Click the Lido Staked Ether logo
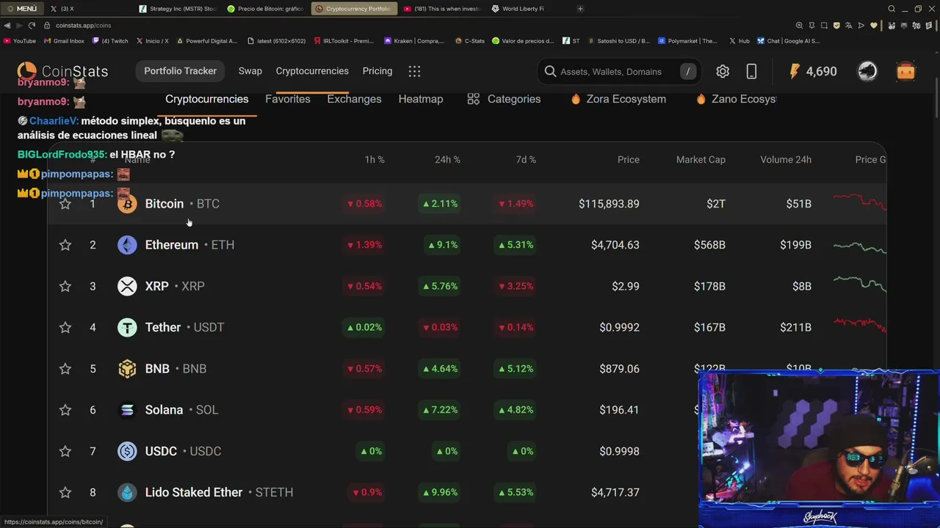 click(127, 492)
